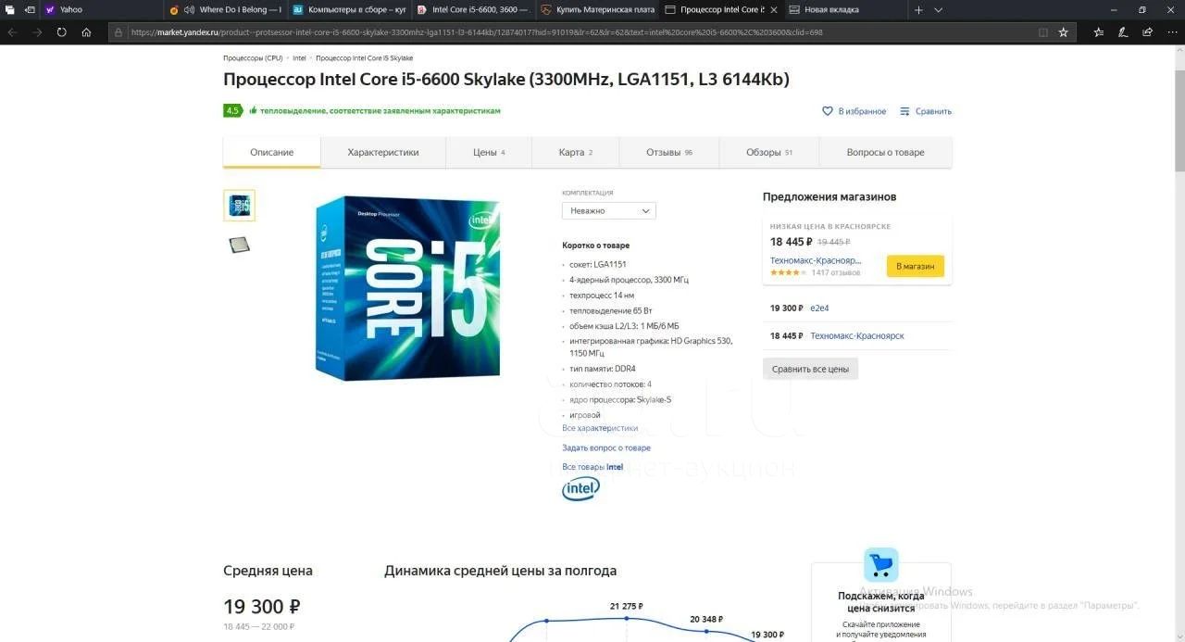The image size is (1185, 642).
Task: Add product to favorites heart icon
Action: (x=828, y=111)
